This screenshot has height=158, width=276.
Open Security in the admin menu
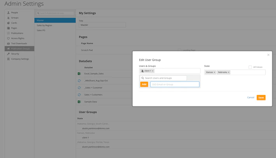(x=15, y=54)
